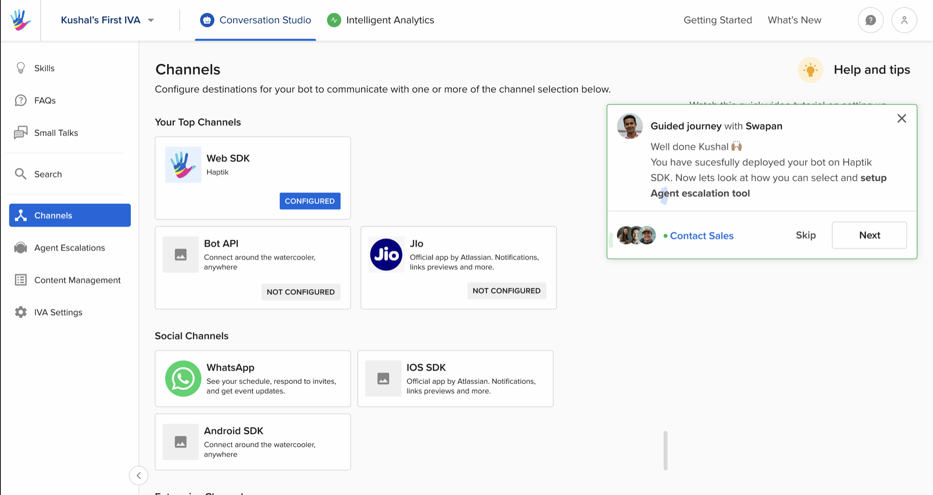Image resolution: width=933 pixels, height=495 pixels.
Task: Open Small Talks from the sidebar
Action: (20, 133)
